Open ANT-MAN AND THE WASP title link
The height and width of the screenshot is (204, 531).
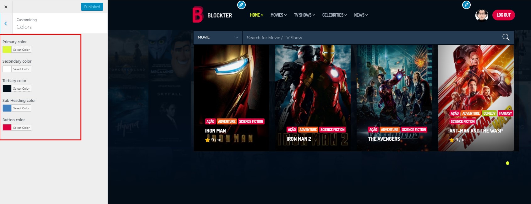click(x=476, y=131)
